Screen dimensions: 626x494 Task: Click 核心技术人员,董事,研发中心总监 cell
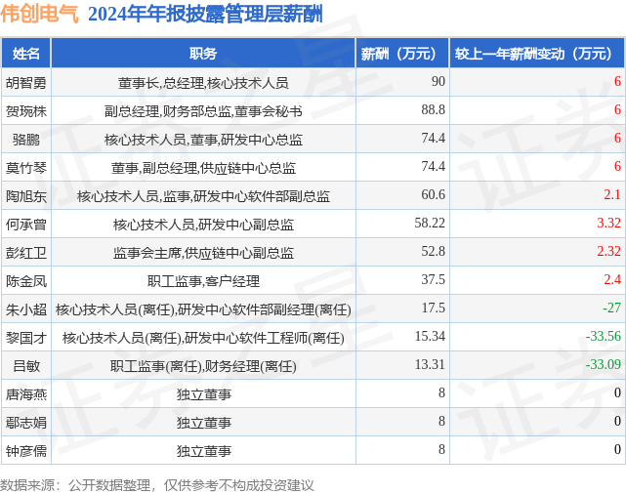(x=203, y=140)
